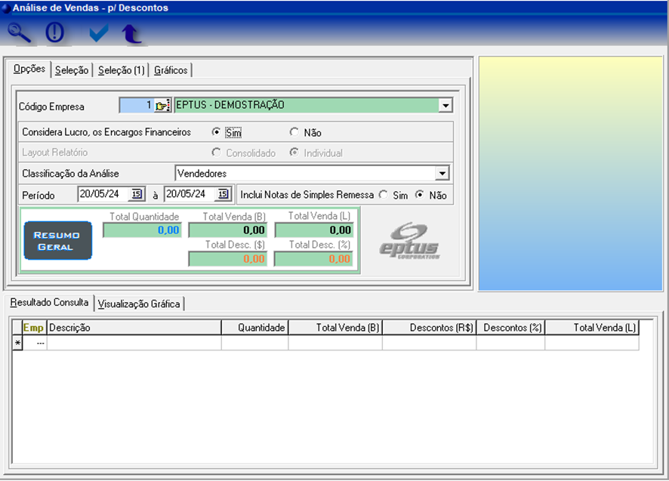Image resolution: width=669 pixels, height=481 pixels.
Task: Select Não for Considera Lucro, Encargos Financeiros
Action: [294, 132]
